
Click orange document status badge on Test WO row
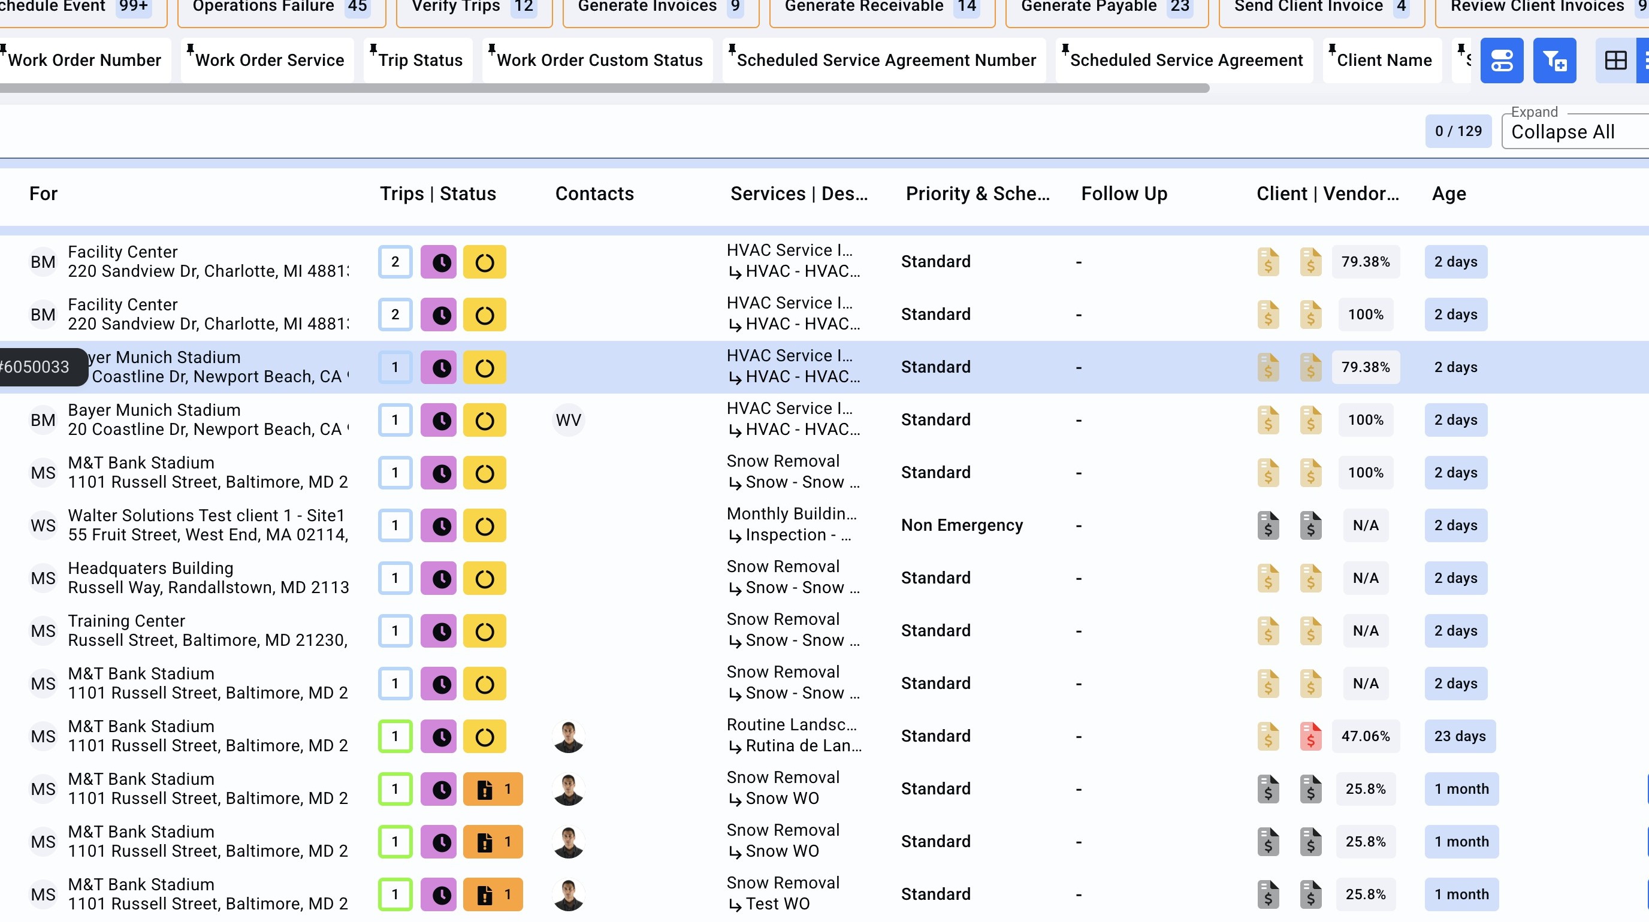(x=493, y=894)
